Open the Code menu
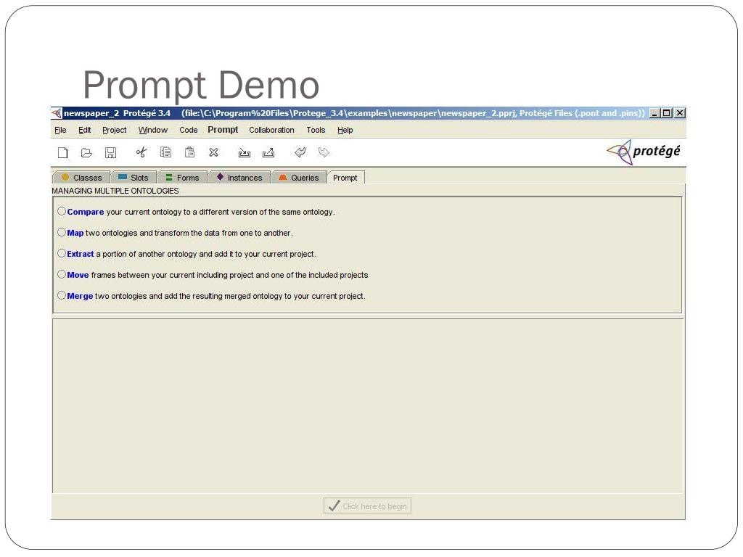Screen dimensions: 743x557 [x=188, y=130]
